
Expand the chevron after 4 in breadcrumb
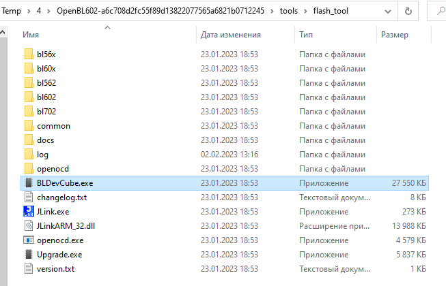pyautogui.click(x=48, y=11)
